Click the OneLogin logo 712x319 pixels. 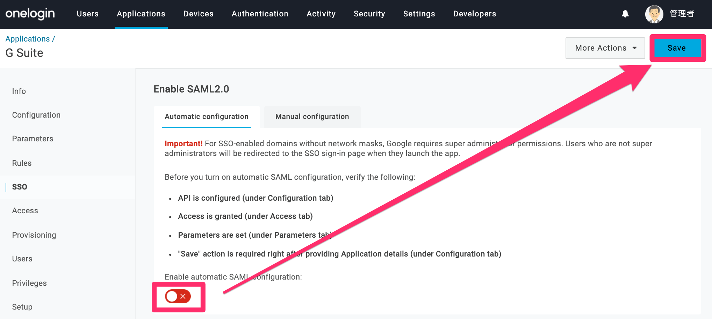tap(30, 14)
